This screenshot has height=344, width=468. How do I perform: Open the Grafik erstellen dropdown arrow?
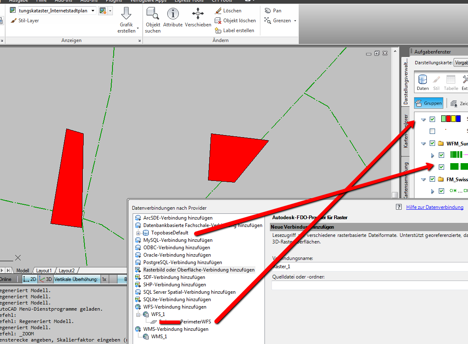point(138,28)
